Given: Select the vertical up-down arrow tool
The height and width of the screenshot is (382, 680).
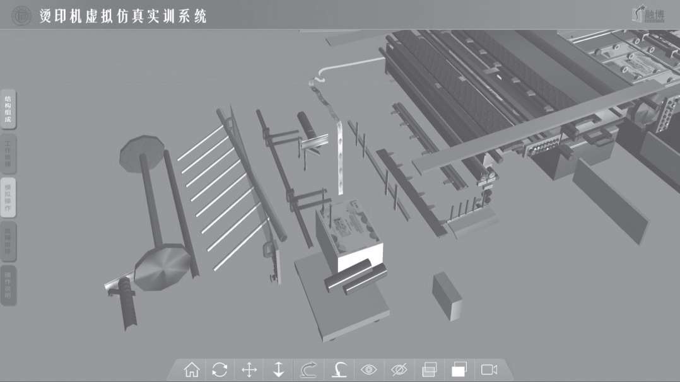Looking at the screenshot, I should pos(278,369).
